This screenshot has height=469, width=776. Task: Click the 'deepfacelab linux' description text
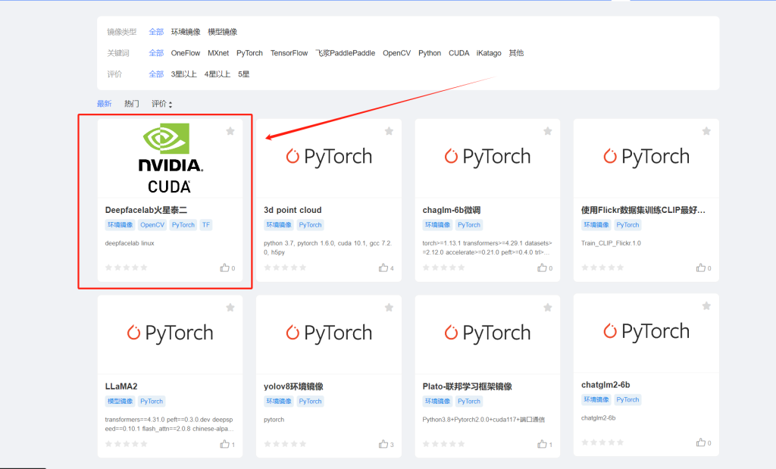pyautogui.click(x=130, y=243)
